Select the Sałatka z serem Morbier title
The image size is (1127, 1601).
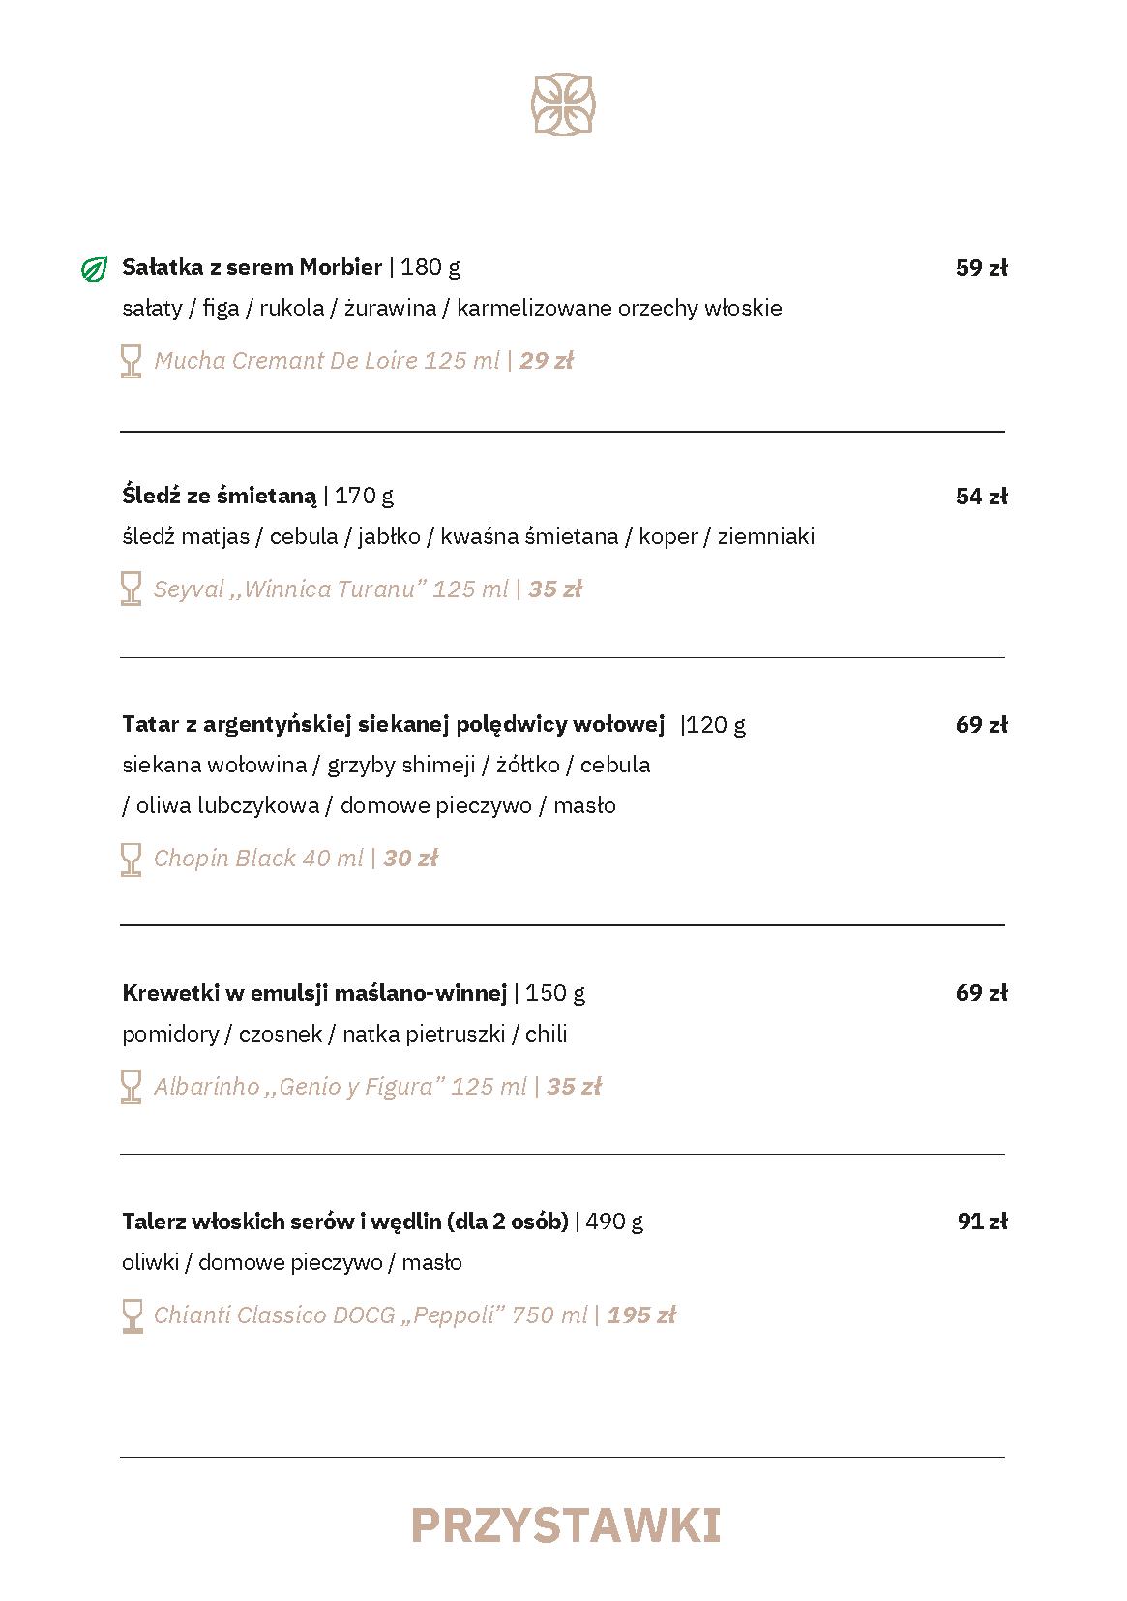click(252, 267)
